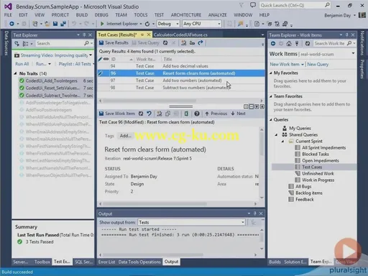
Task: Collapse the No Traits test group
Action: tap(15, 73)
